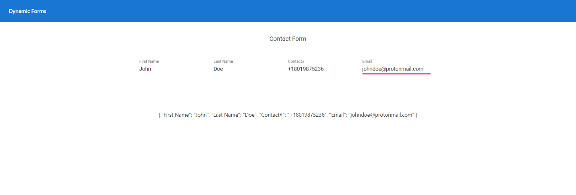Click the closing curly brace of JSON output
576x195 pixels.
[416, 115]
